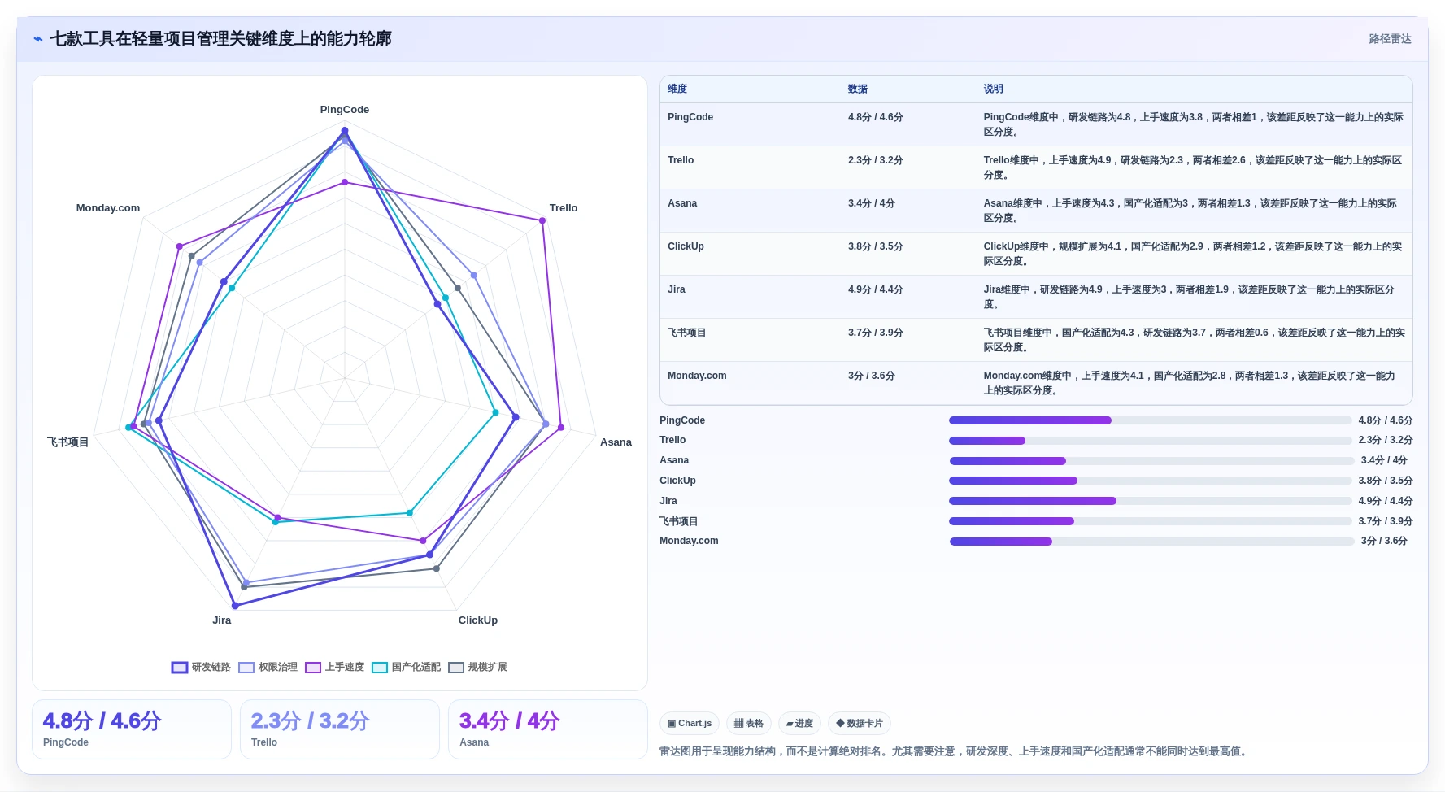Click the Trello progress bar
Viewport: 1445px width, 792px height.
1150,441
